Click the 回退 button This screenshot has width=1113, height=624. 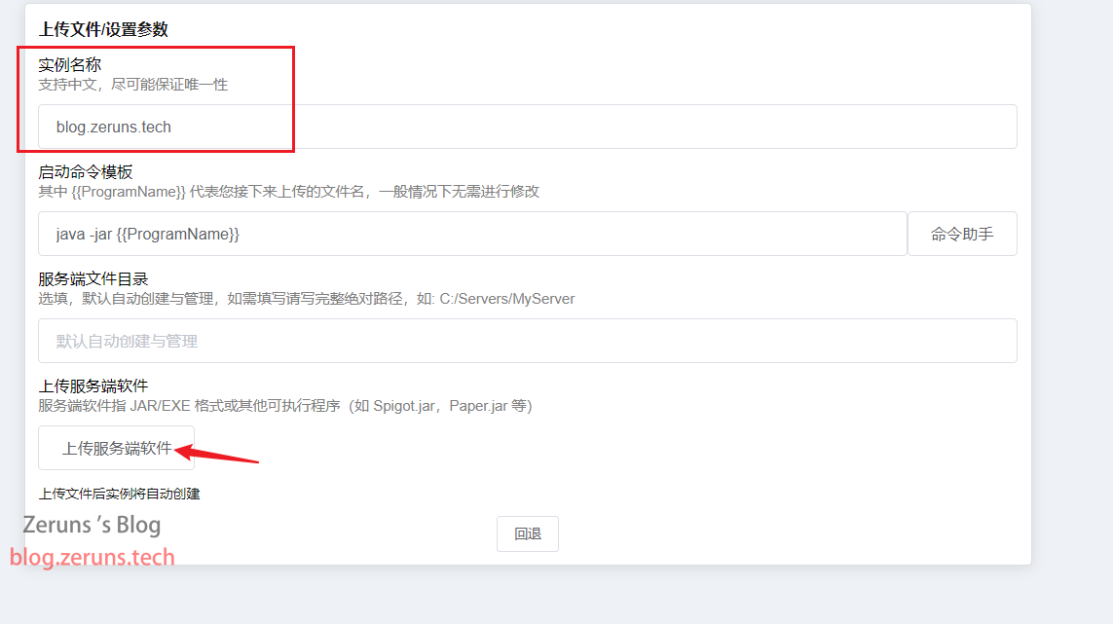(528, 533)
